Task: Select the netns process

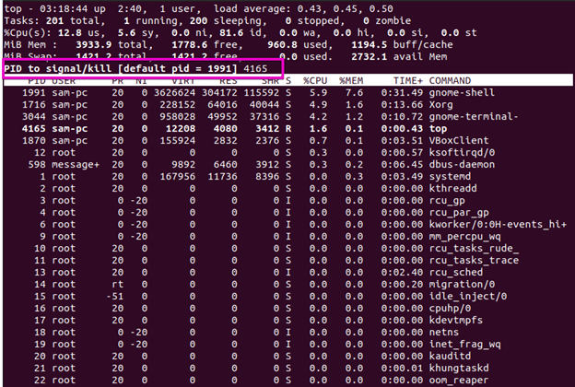Action: pyautogui.click(x=287, y=333)
